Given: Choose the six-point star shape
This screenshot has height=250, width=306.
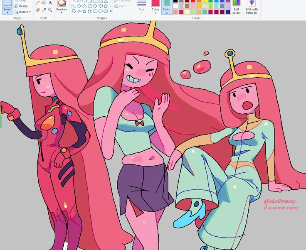Looking at the screenshot, I should coord(90,11).
